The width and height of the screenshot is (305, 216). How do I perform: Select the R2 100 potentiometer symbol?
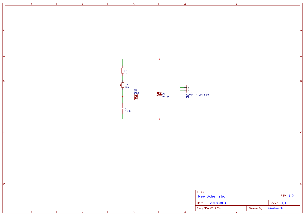pos(123,85)
